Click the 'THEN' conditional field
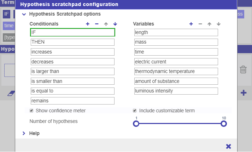 coord(72,42)
